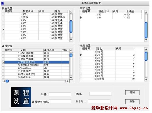The image size is (152, 113).
Task: Click the 删除 button
Action: [132, 102]
